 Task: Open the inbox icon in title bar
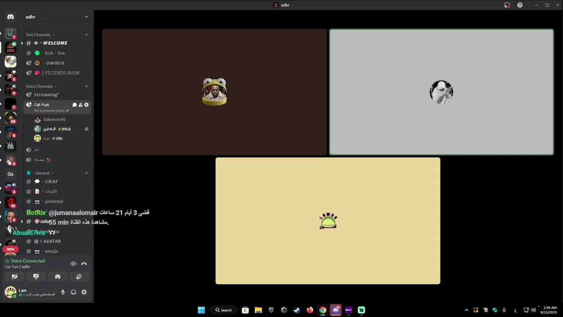click(x=507, y=5)
